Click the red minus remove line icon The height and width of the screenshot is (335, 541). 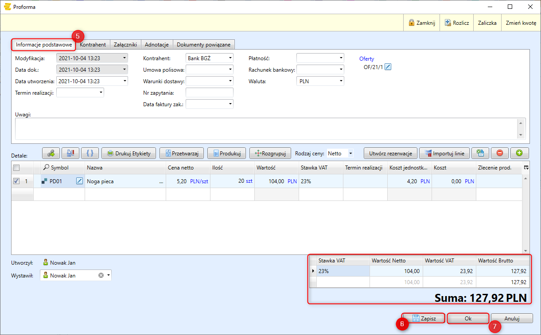tap(500, 153)
